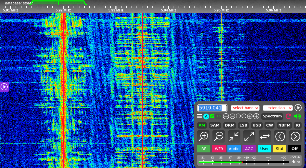Switch to the WF9 tab

click(x=219, y=149)
